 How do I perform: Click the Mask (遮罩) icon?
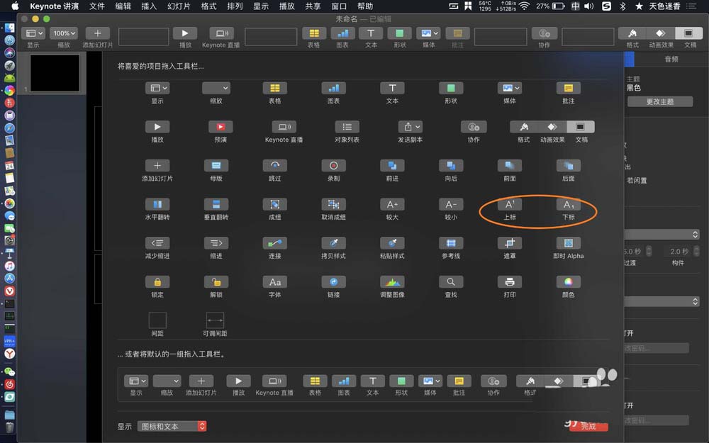point(509,243)
